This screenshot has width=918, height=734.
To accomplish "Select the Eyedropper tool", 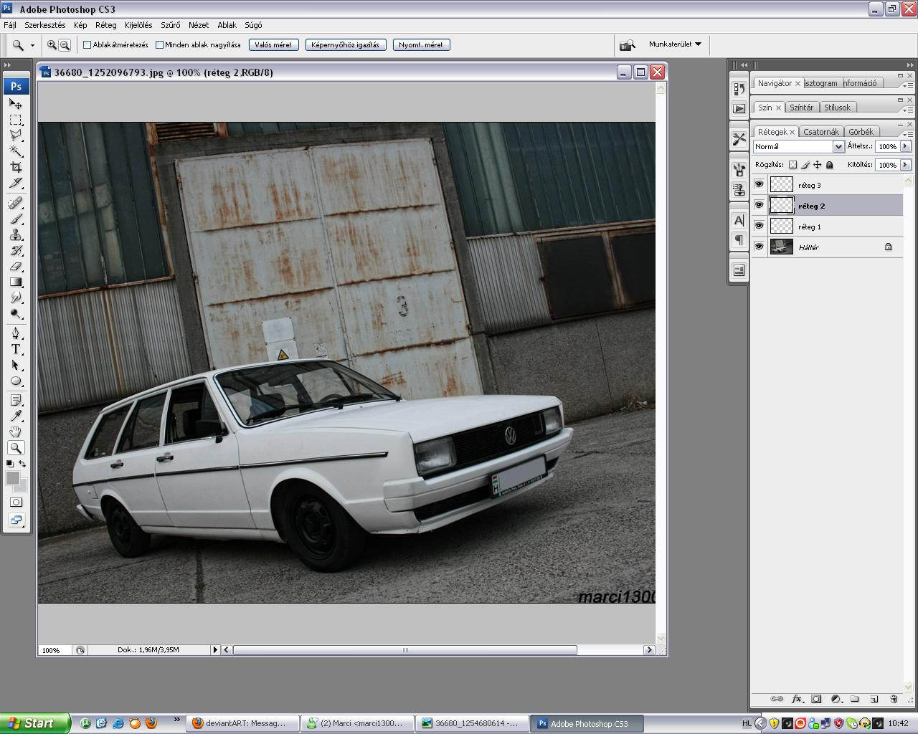I will click(16, 416).
